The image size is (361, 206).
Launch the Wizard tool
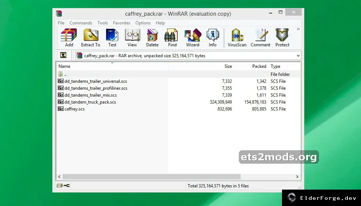(x=193, y=38)
